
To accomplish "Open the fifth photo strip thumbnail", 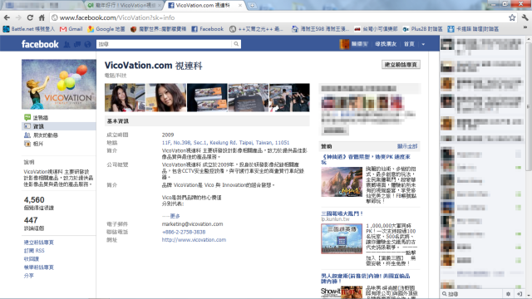I will pos(289,98).
